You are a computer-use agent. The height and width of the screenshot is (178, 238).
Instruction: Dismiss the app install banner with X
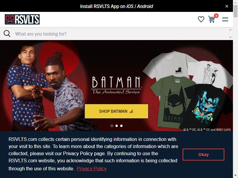(227, 6)
